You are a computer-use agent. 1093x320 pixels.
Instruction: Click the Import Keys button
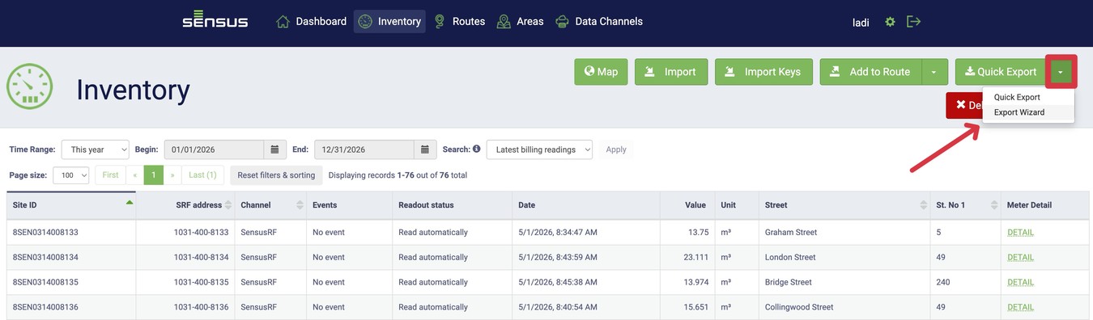point(763,72)
